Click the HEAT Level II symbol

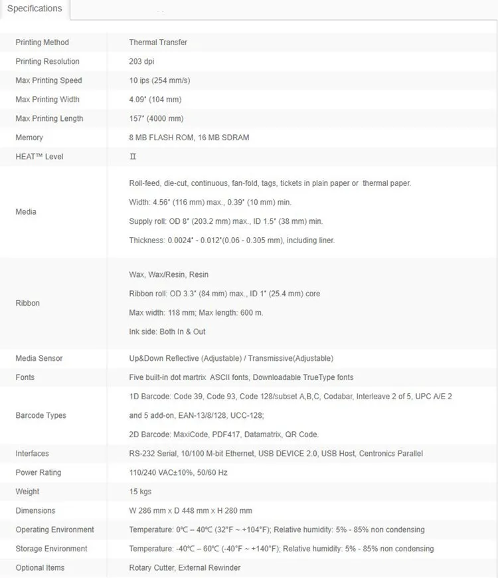tap(133, 157)
